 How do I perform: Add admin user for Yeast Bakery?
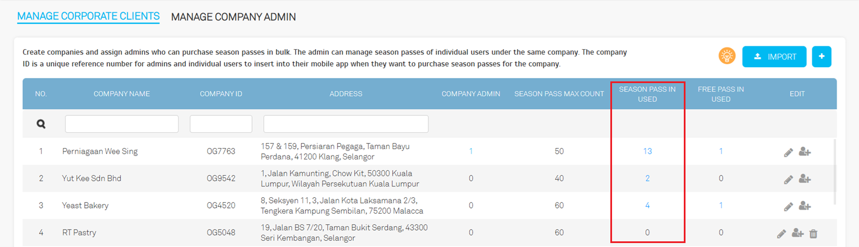(x=805, y=206)
